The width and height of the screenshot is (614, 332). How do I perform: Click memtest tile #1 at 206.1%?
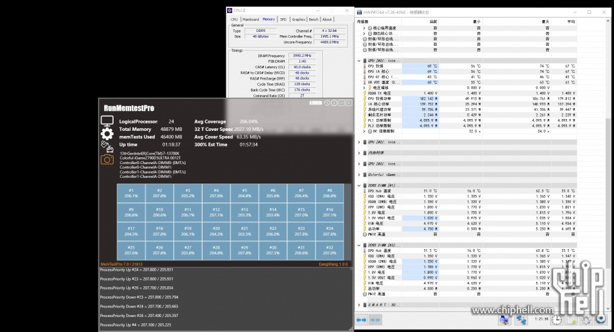[x=131, y=193]
